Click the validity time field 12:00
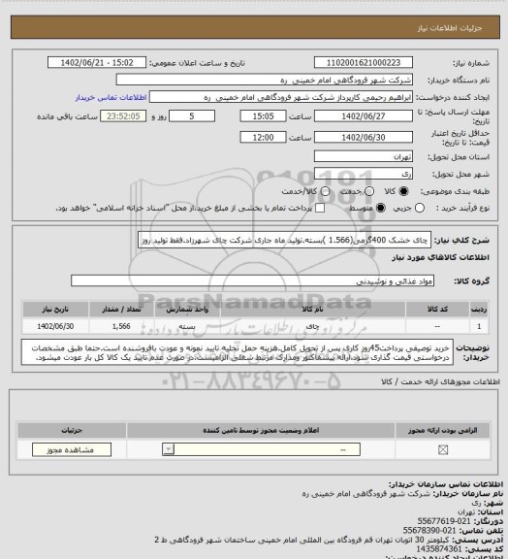Viewport: 508px width, 559px height. pyautogui.click(x=264, y=138)
